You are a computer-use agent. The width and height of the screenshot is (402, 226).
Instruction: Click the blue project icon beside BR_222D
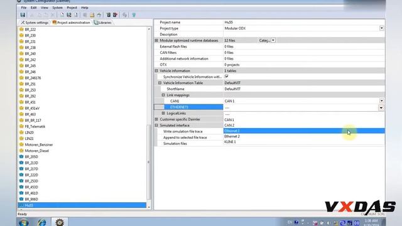click(21, 175)
